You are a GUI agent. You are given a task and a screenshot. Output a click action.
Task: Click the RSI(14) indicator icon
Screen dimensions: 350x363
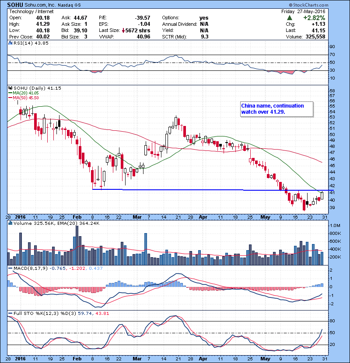[x=10, y=43]
